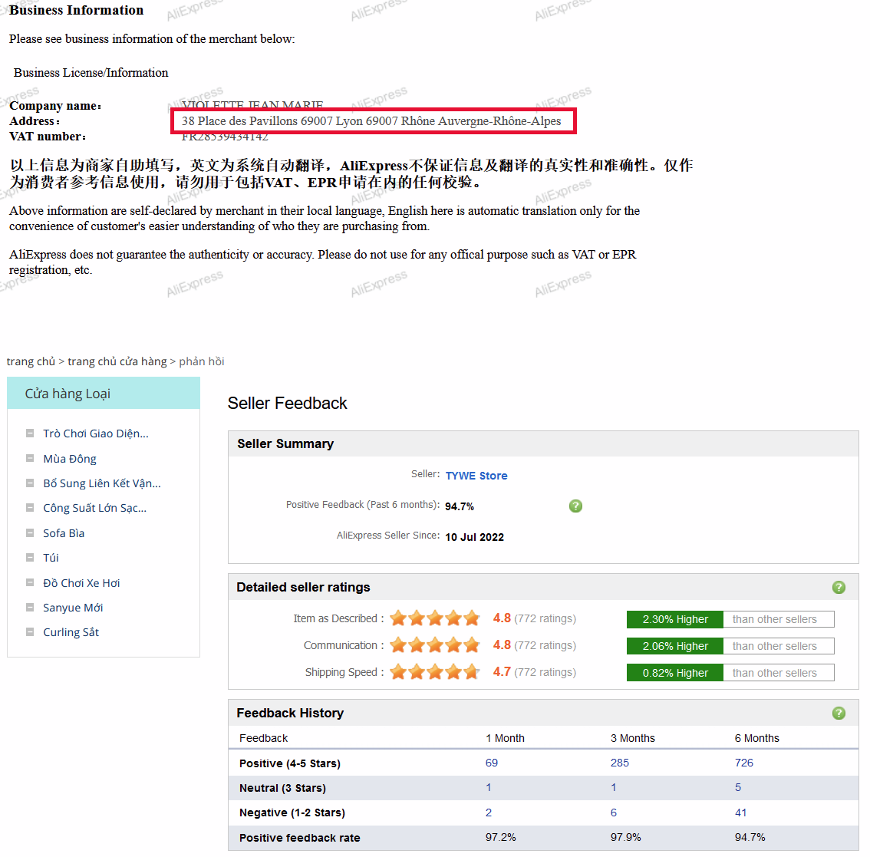The image size is (870, 857).
Task: Toggle the expander icon beside Sofa Bìa
Action: 30,533
